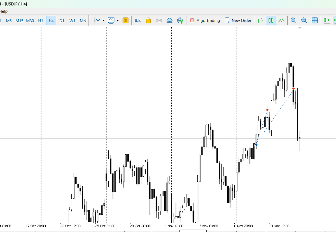The height and width of the screenshot is (232, 336).
Task: Select the M5 timeframe
Action: pos(9,21)
